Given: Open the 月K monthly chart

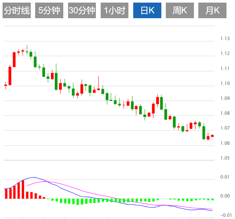Looking at the screenshot, I should click(x=212, y=10).
